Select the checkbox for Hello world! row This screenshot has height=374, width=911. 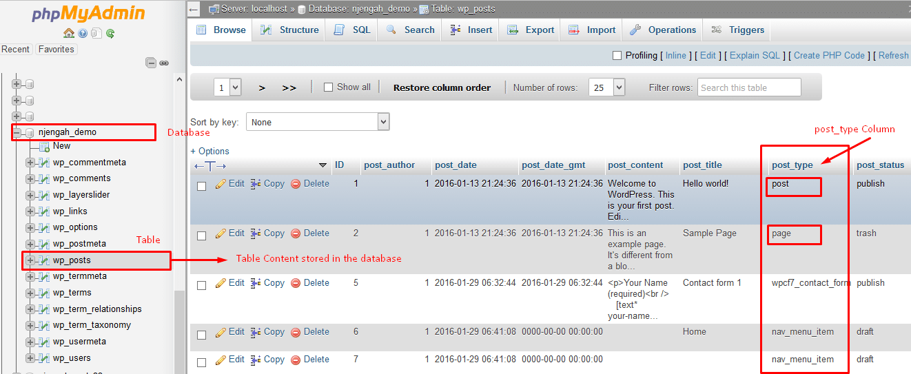(x=202, y=186)
